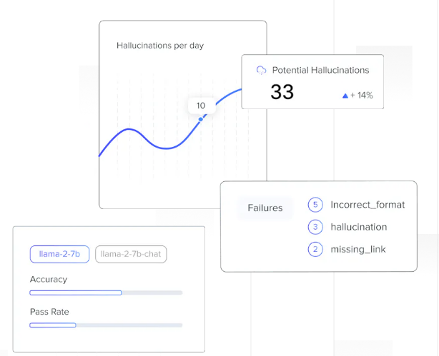The height and width of the screenshot is (356, 439).
Task: Click the cloud icon beside Potential Hallucinations
Action: pos(262,70)
